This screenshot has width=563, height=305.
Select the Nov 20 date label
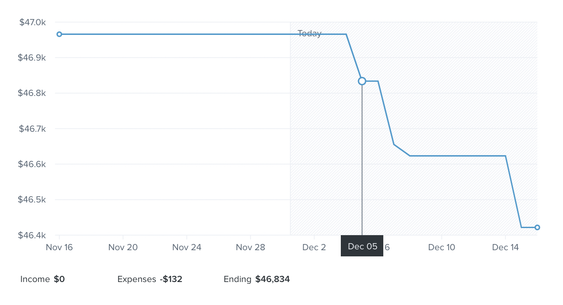123,247
